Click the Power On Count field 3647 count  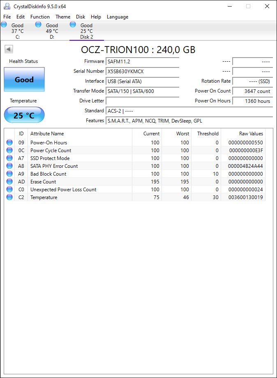[x=252, y=91]
